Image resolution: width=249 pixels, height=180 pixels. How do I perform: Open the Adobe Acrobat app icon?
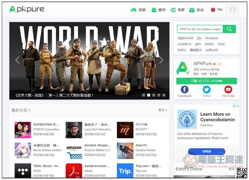pos(74,171)
